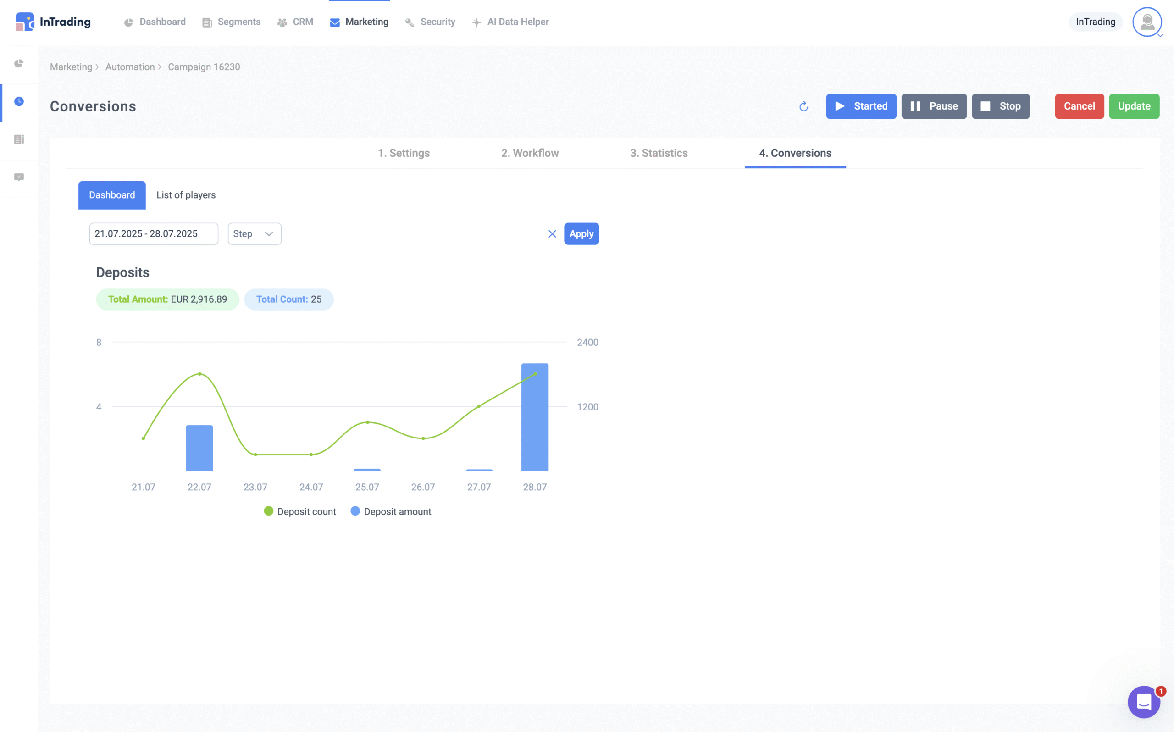The image size is (1174, 732).
Task: Open the support chat widget
Action: click(x=1144, y=702)
